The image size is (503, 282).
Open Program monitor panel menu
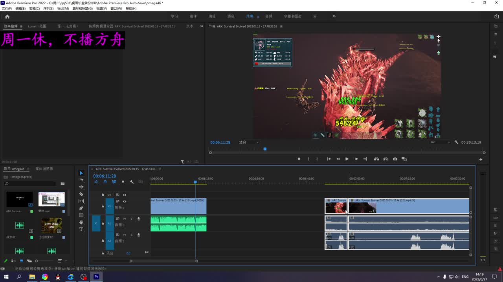[x=281, y=26]
